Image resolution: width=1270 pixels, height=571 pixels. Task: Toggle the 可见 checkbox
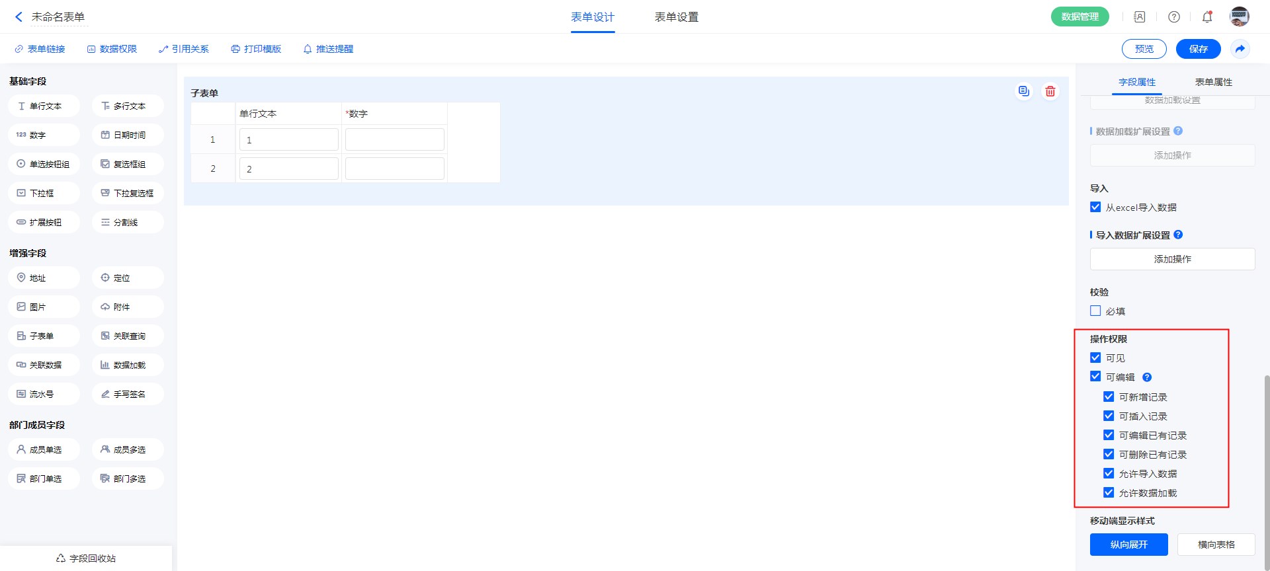point(1096,358)
